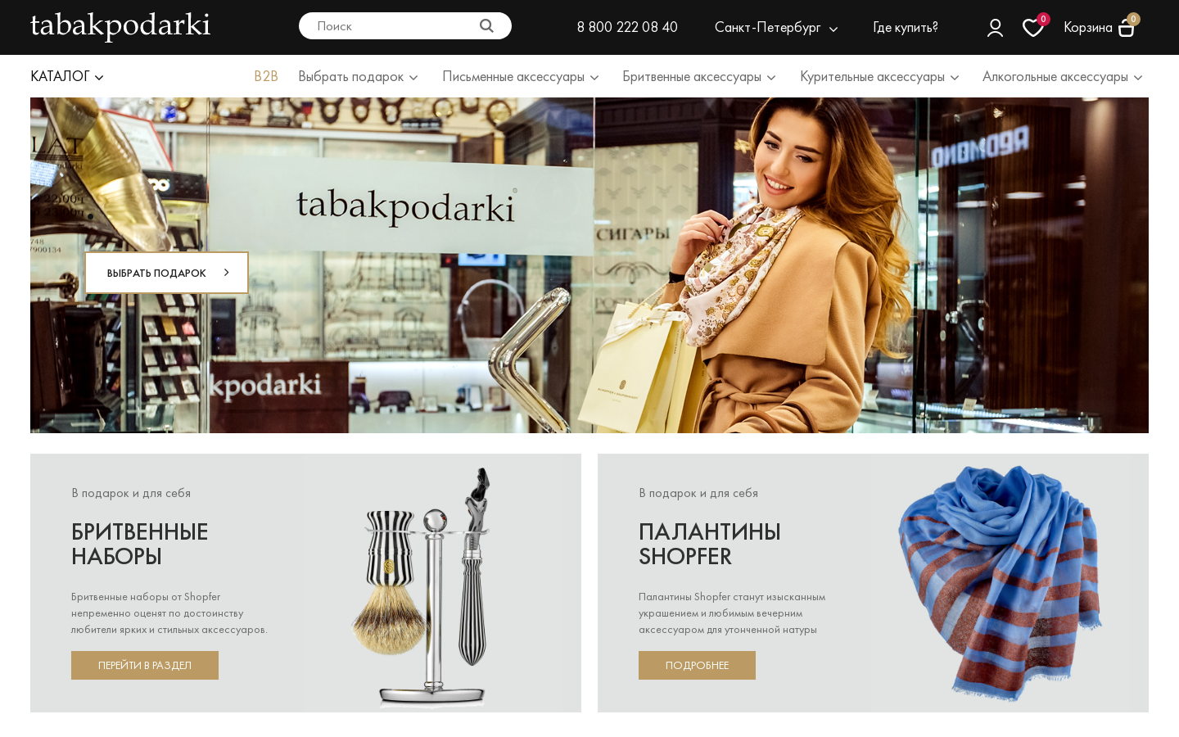Expand Письменные аксессуары menu
The image size is (1179, 737).
tap(521, 77)
